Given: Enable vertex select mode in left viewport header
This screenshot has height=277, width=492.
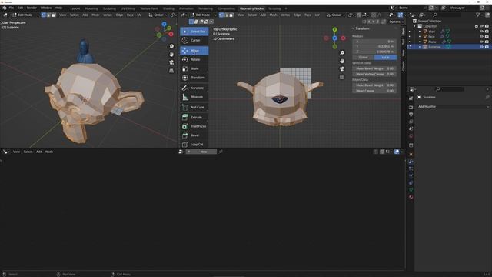Looking at the screenshot, I should click(x=44, y=15).
